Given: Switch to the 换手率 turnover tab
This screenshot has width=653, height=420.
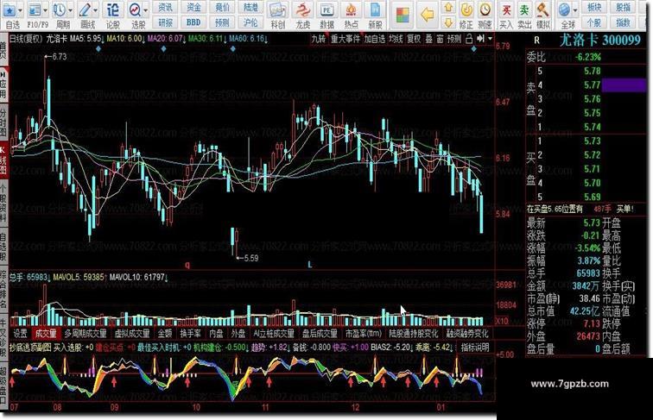Looking at the screenshot, I should pos(190,333).
